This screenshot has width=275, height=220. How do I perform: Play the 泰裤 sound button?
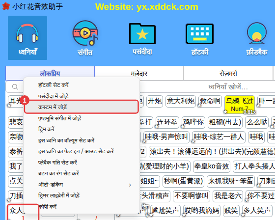click(16, 152)
